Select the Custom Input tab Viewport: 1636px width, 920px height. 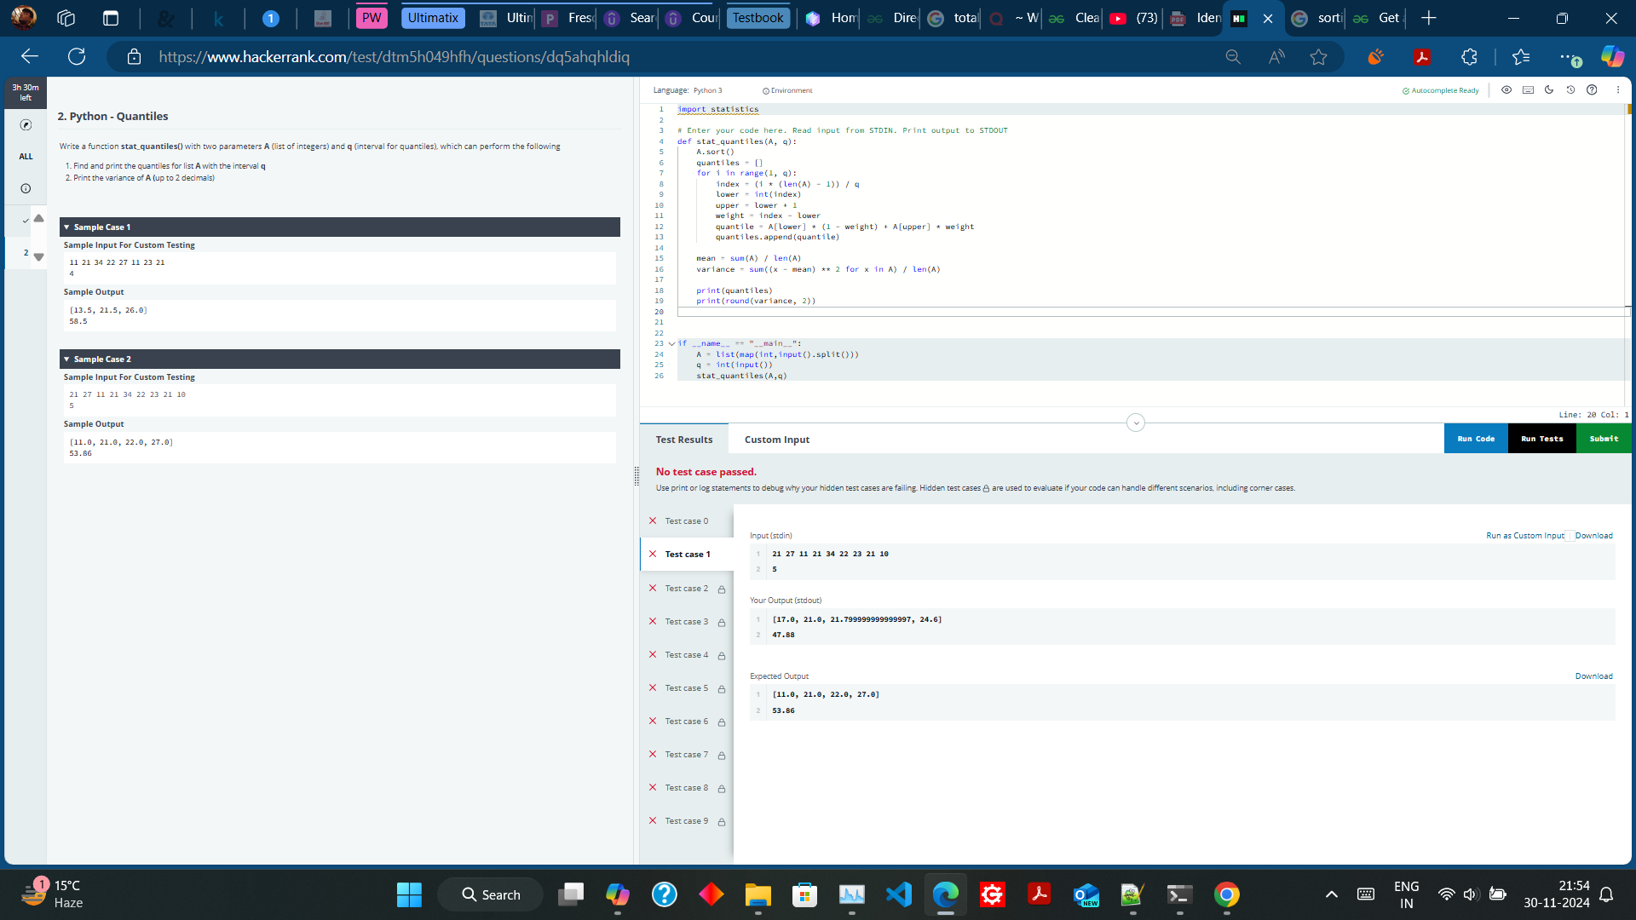[775, 440]
